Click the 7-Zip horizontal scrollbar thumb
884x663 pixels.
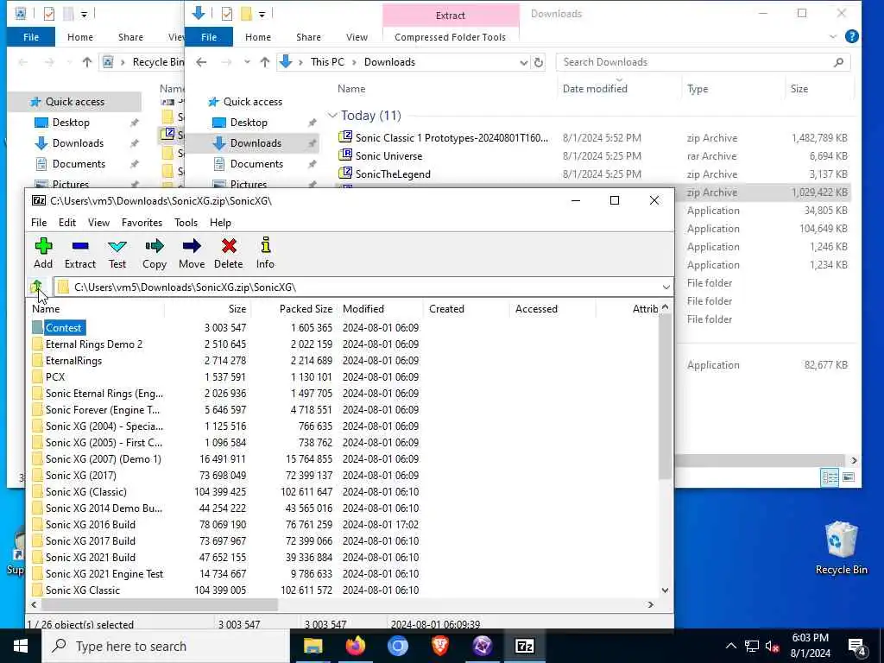[x=159, y=604]
